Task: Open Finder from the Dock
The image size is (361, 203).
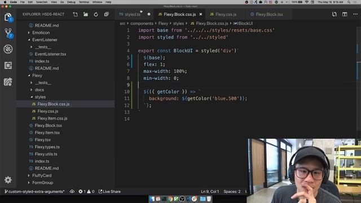Action: pyautogui.click(x=152, y=199)
